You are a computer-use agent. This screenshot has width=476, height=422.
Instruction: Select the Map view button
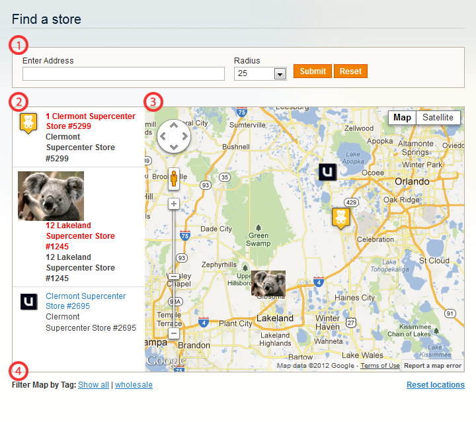pyautogui.click(x=402, y=117)
